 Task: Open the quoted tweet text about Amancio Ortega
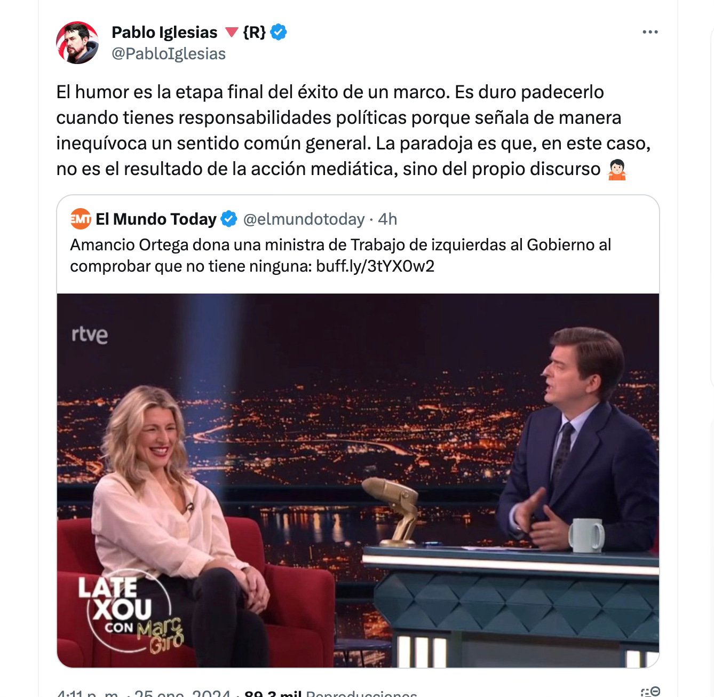340,255
